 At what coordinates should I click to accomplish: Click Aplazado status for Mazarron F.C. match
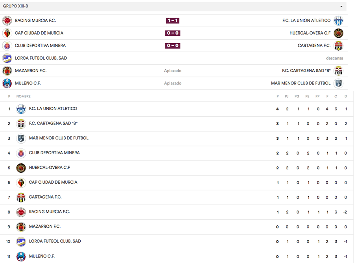(173, 71)
